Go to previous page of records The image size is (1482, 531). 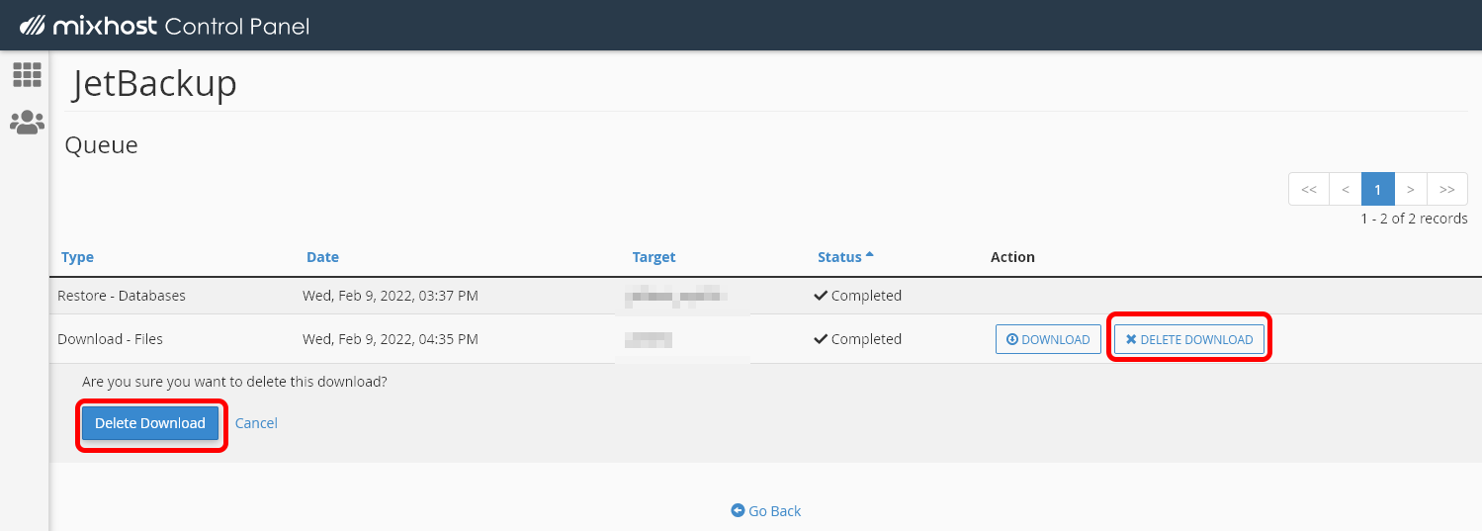pyautogui.click(x=1345, y=189)
